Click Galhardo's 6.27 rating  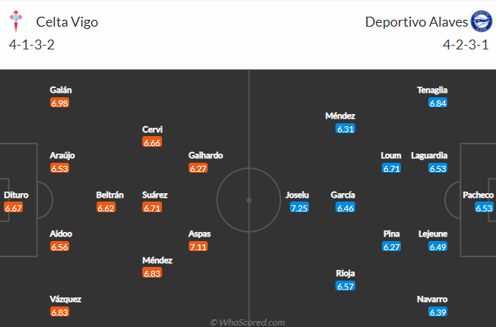pos(198,168)
